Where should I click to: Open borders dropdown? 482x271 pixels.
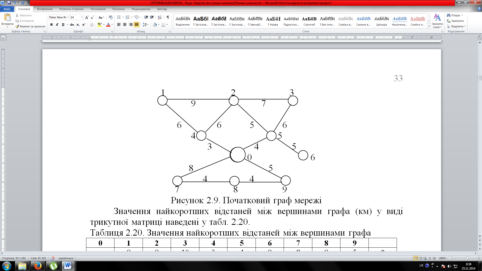point(167,25)
